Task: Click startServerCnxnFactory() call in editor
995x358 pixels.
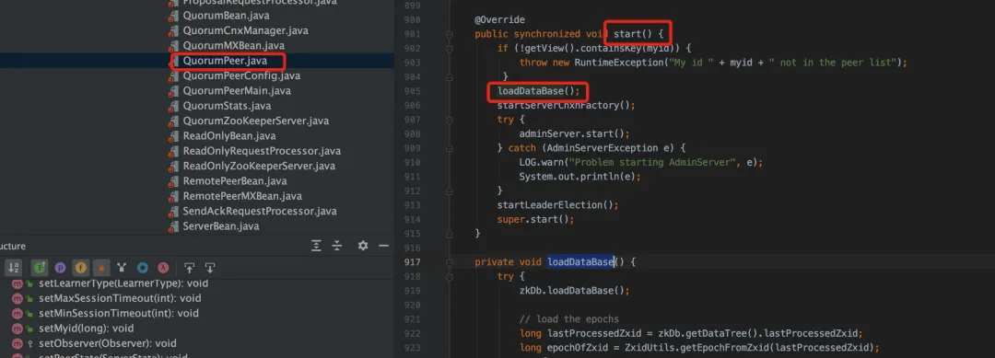Action: (x=566, y=105)
